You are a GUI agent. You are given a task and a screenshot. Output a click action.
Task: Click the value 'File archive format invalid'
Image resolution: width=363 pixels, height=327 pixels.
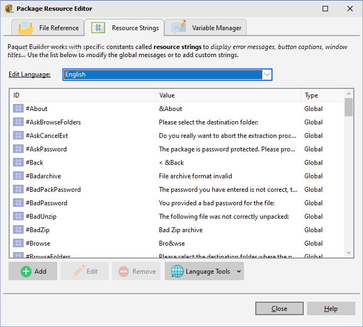(x=196, y=176)
